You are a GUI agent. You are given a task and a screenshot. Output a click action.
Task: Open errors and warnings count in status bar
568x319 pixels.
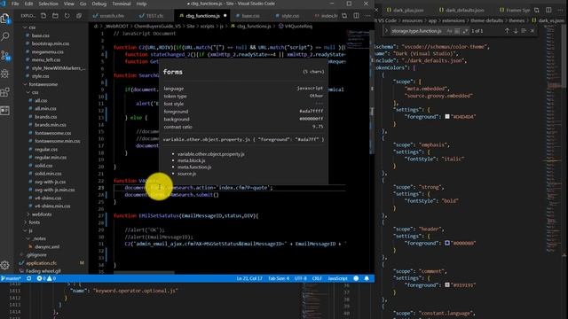[x=46, y=278]
